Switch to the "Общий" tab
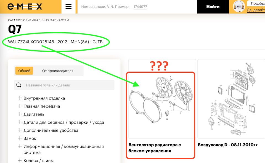The width and height of the screenshot is (265, 163). (x=24, y=71)
